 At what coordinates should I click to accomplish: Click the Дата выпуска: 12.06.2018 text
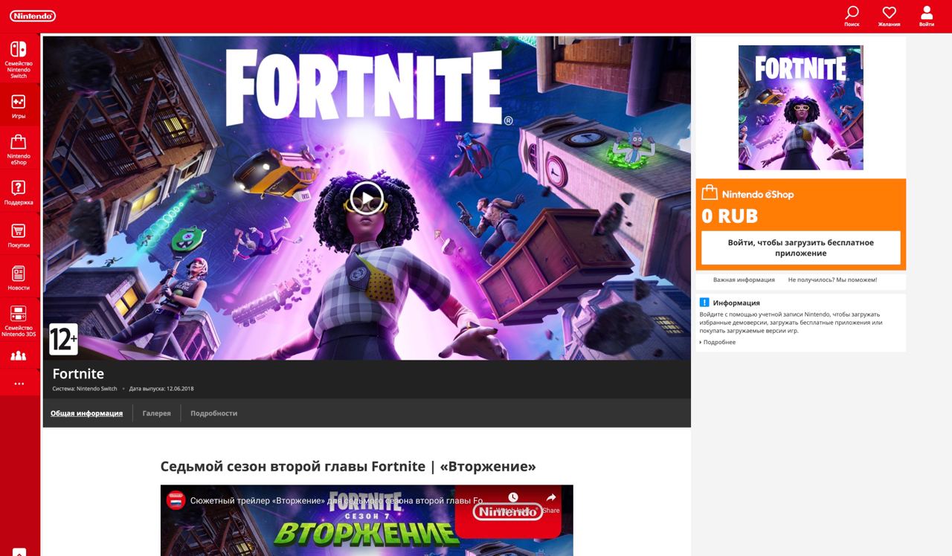(x=161, y=389)
